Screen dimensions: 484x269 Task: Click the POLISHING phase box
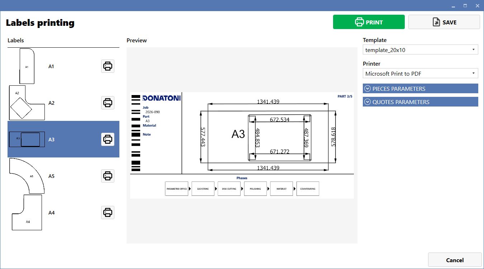pos(256,189)
